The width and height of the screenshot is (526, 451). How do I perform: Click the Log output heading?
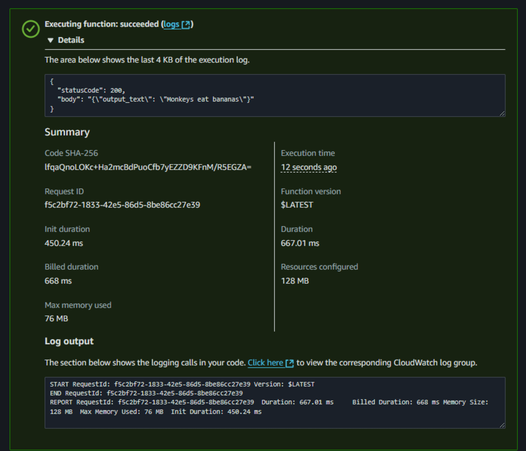tap(69, 341)
